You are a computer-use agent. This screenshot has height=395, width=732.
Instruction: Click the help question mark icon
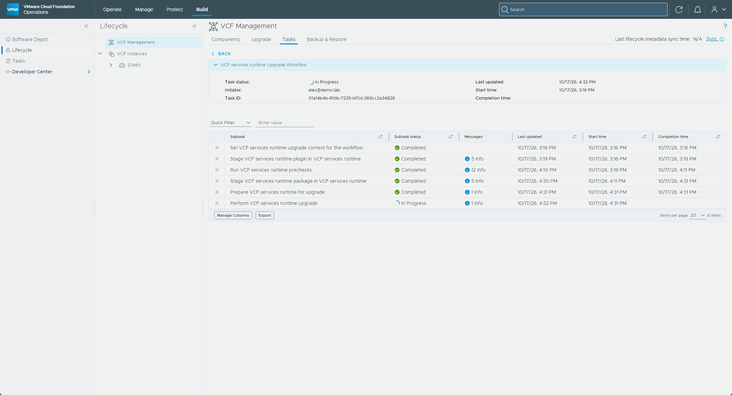coord(725,26)
